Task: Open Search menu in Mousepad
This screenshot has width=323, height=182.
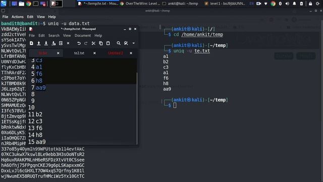Action: click(x=54, y=35)
